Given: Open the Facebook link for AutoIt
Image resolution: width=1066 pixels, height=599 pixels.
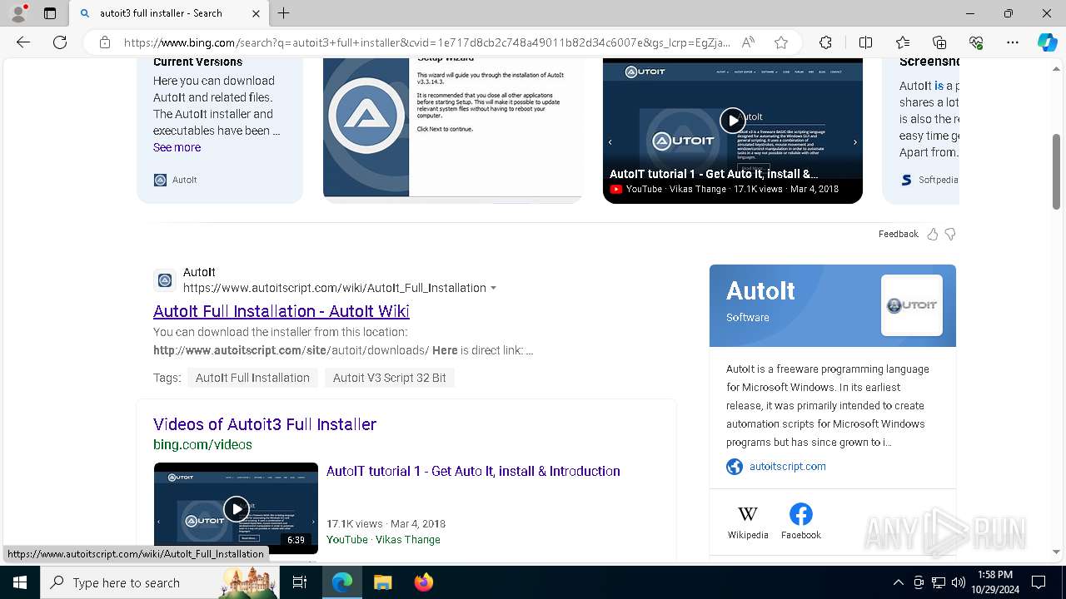Looking at the screenshot, I should click(x=800, y=522).
